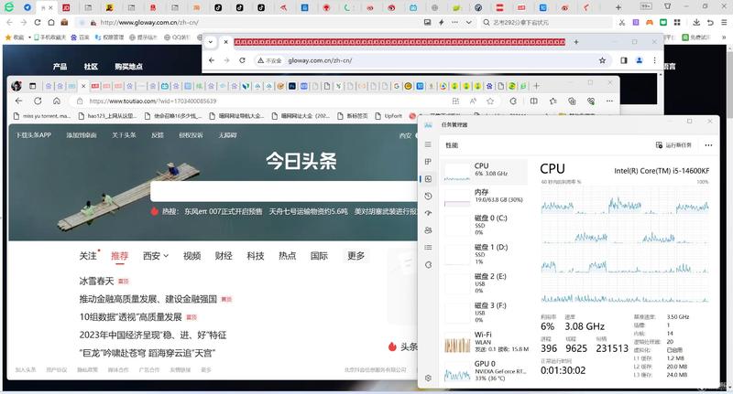Open the Upforit bookmark in Edge
733x394 pixels.
pyautogui.click(x=388, y=115)
